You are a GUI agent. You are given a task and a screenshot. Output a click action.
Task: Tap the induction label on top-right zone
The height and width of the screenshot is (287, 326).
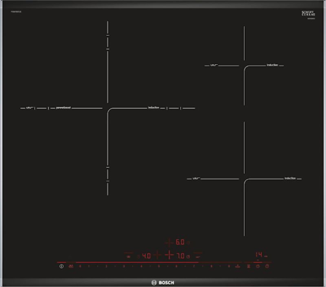[272, 65]
